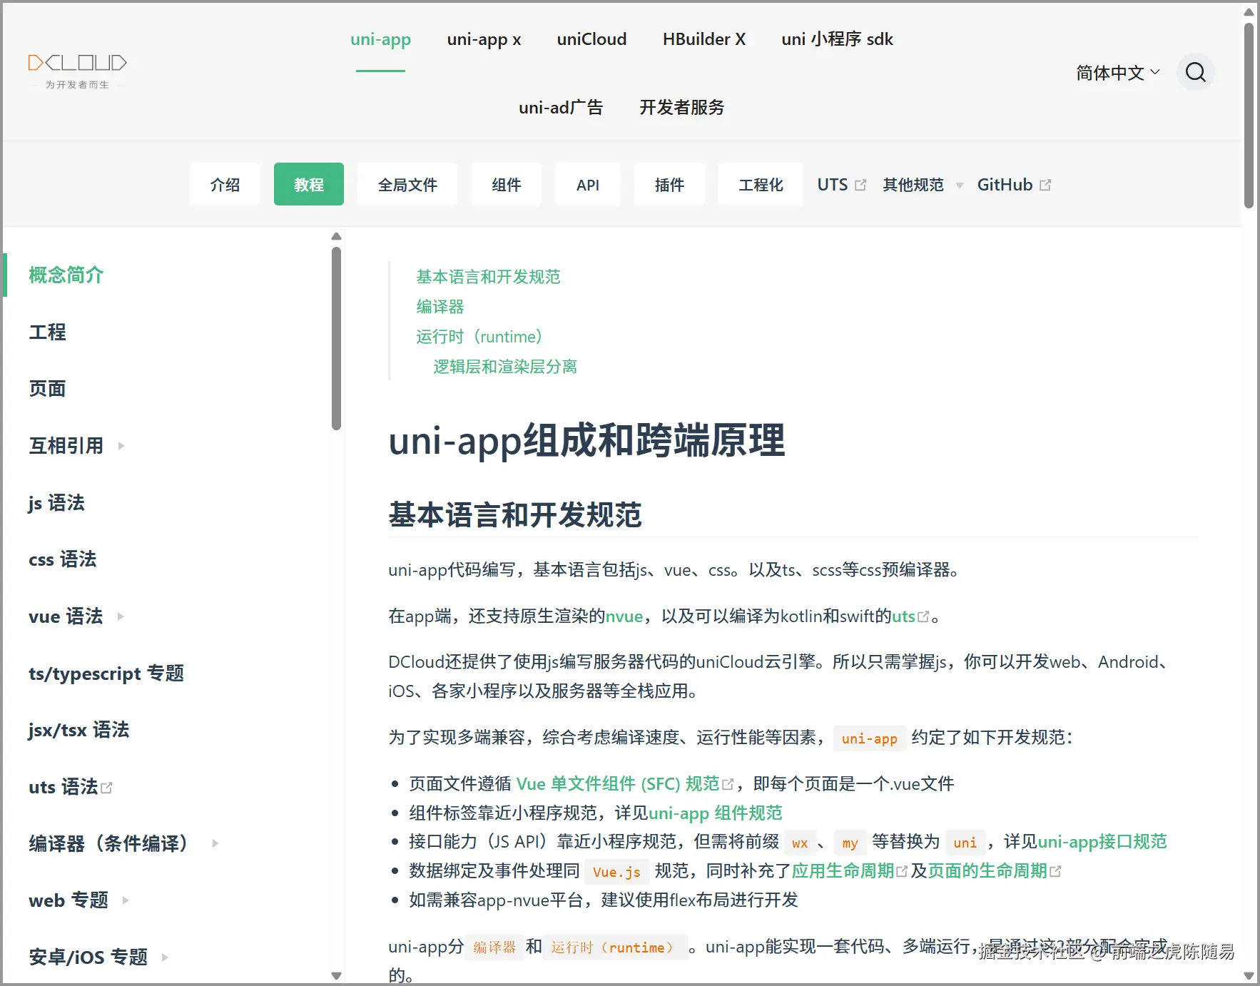Open the uts link after kotlin和swift的
The height and width of the screenshot is (986, 1260).
[903, 616]
